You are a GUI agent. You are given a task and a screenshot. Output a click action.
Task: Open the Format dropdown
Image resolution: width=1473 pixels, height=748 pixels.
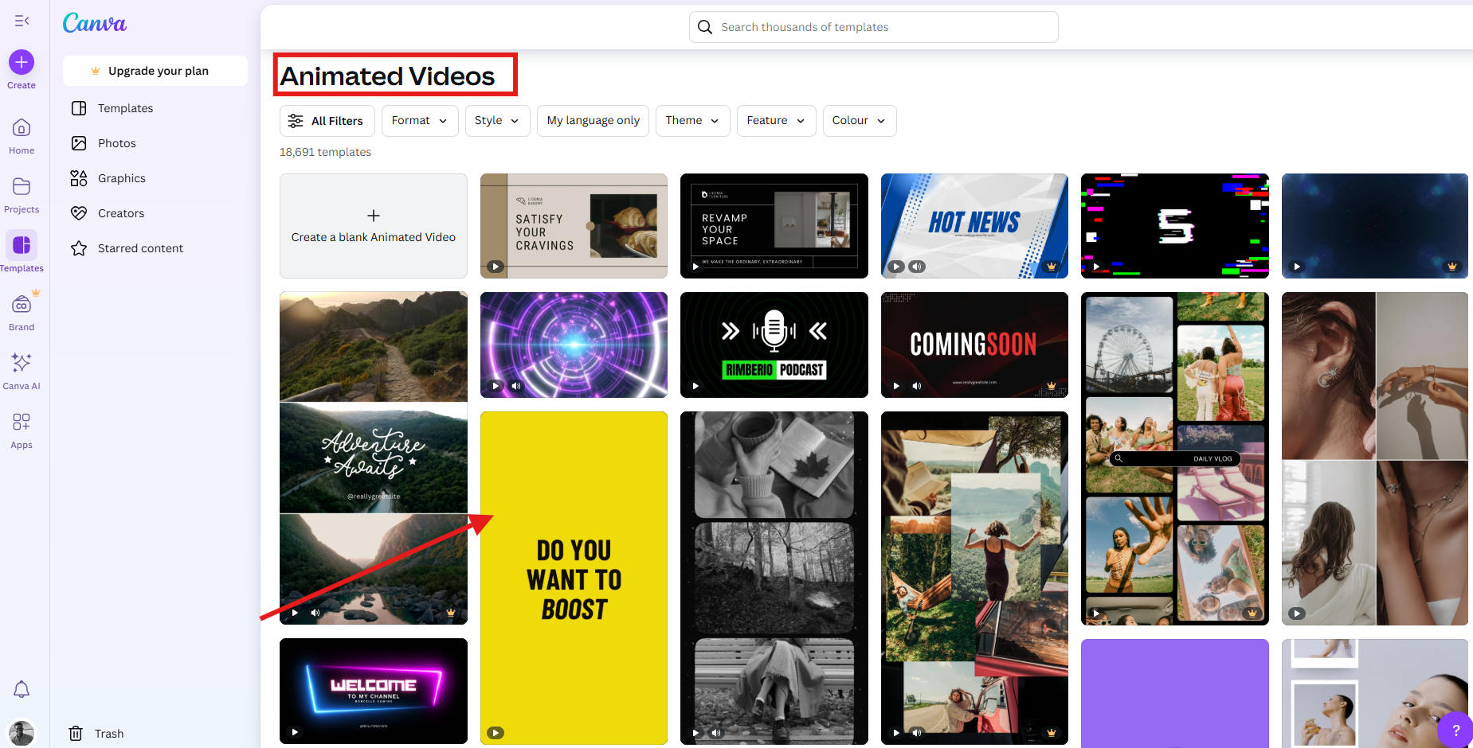coord(419,120)
